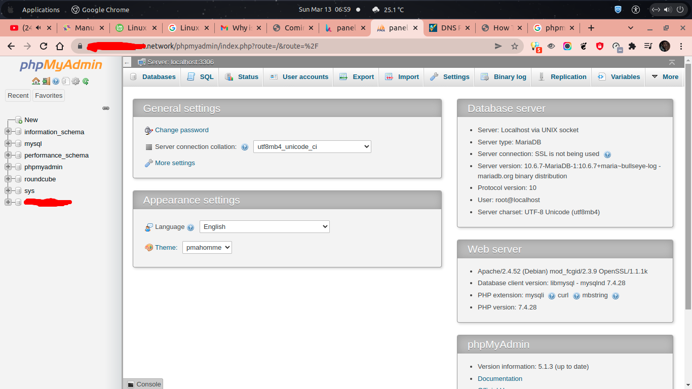The image size is (692, 389).
Task: Go to phpMyAdmin home via house icon
Action: pos(35,81)
